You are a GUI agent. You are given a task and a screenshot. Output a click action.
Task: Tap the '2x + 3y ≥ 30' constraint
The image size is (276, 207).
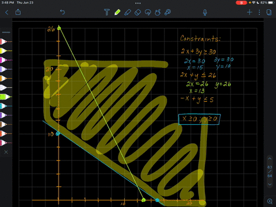click(198, 51)
